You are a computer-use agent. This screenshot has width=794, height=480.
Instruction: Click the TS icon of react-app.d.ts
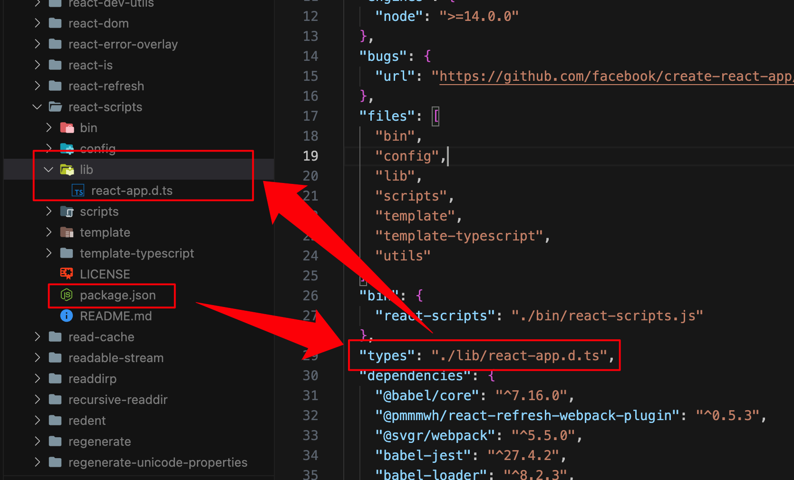coord(78,191)
